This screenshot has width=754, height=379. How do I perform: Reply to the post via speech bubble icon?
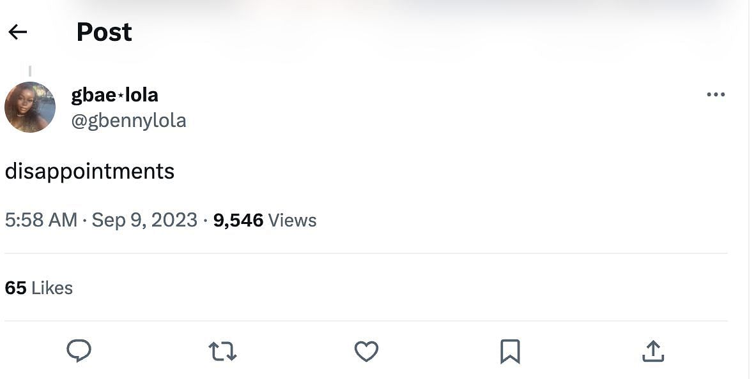(79, 351)
